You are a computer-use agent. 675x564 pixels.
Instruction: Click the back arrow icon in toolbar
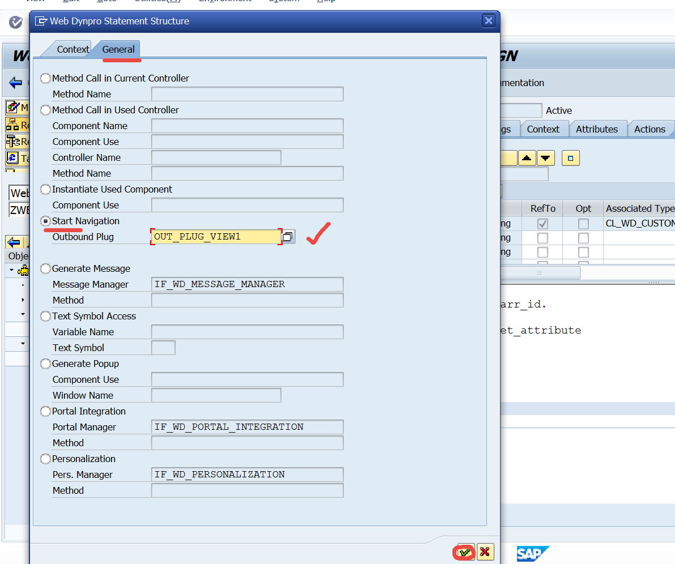tap(15, 83)
